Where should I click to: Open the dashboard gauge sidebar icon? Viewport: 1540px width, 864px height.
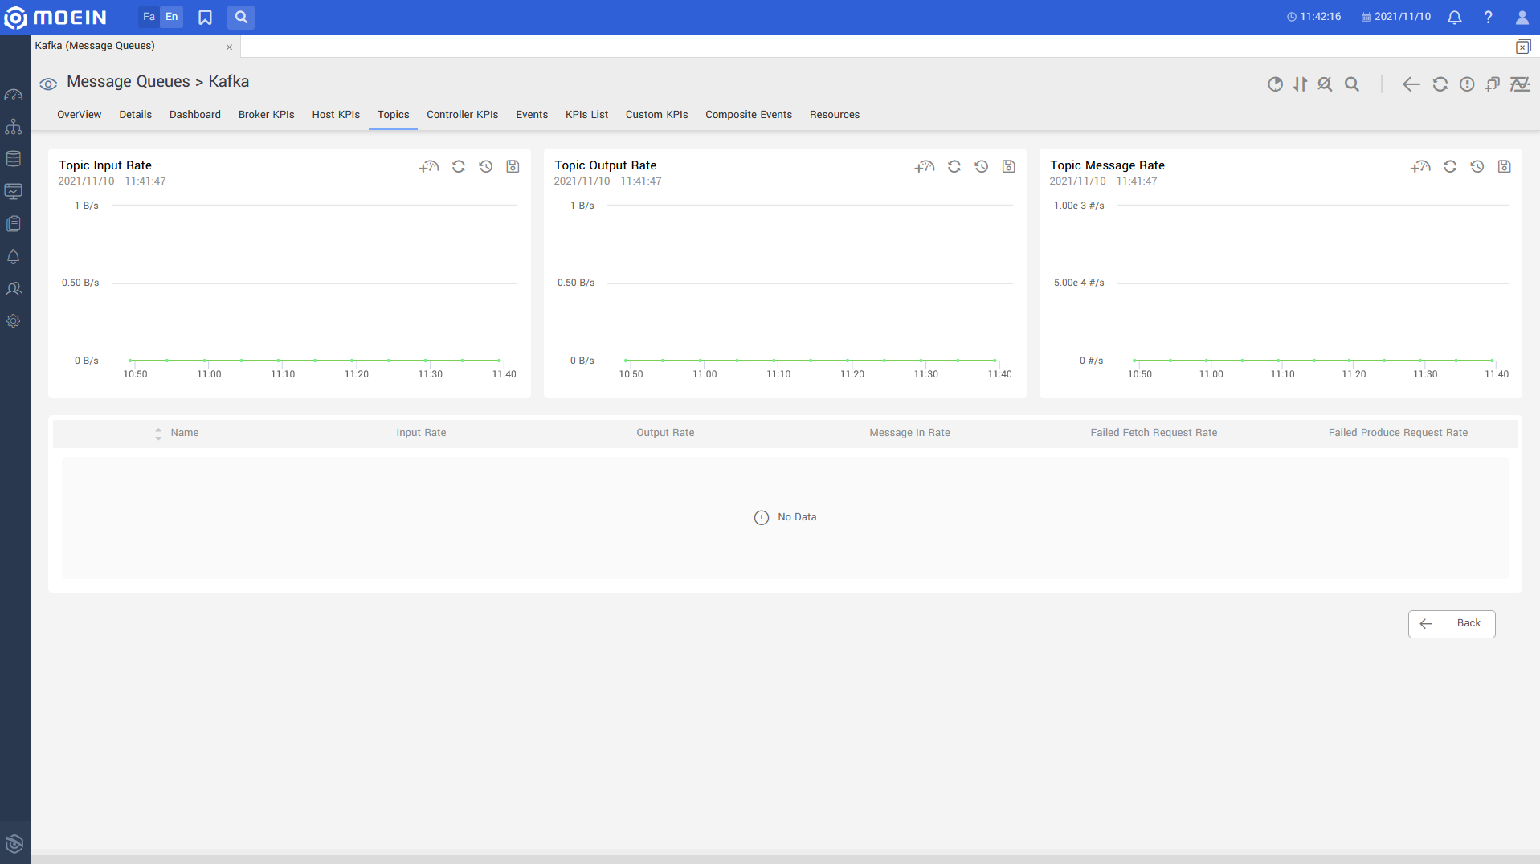click(14, 95)
